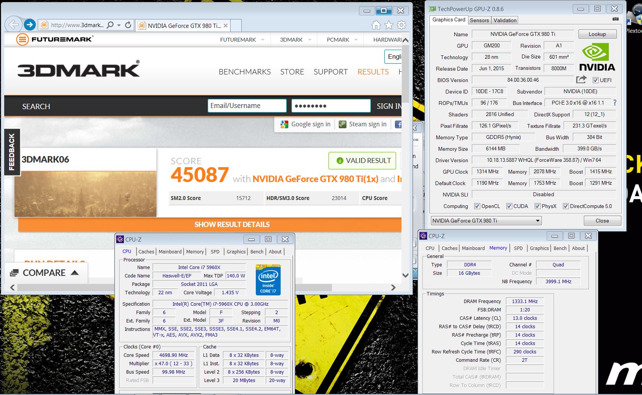Toggle the UEFI checkbox in GPU-Z
Image resolution: width=642 pixels, height=395 pixels.
click(x=595, y=80)
